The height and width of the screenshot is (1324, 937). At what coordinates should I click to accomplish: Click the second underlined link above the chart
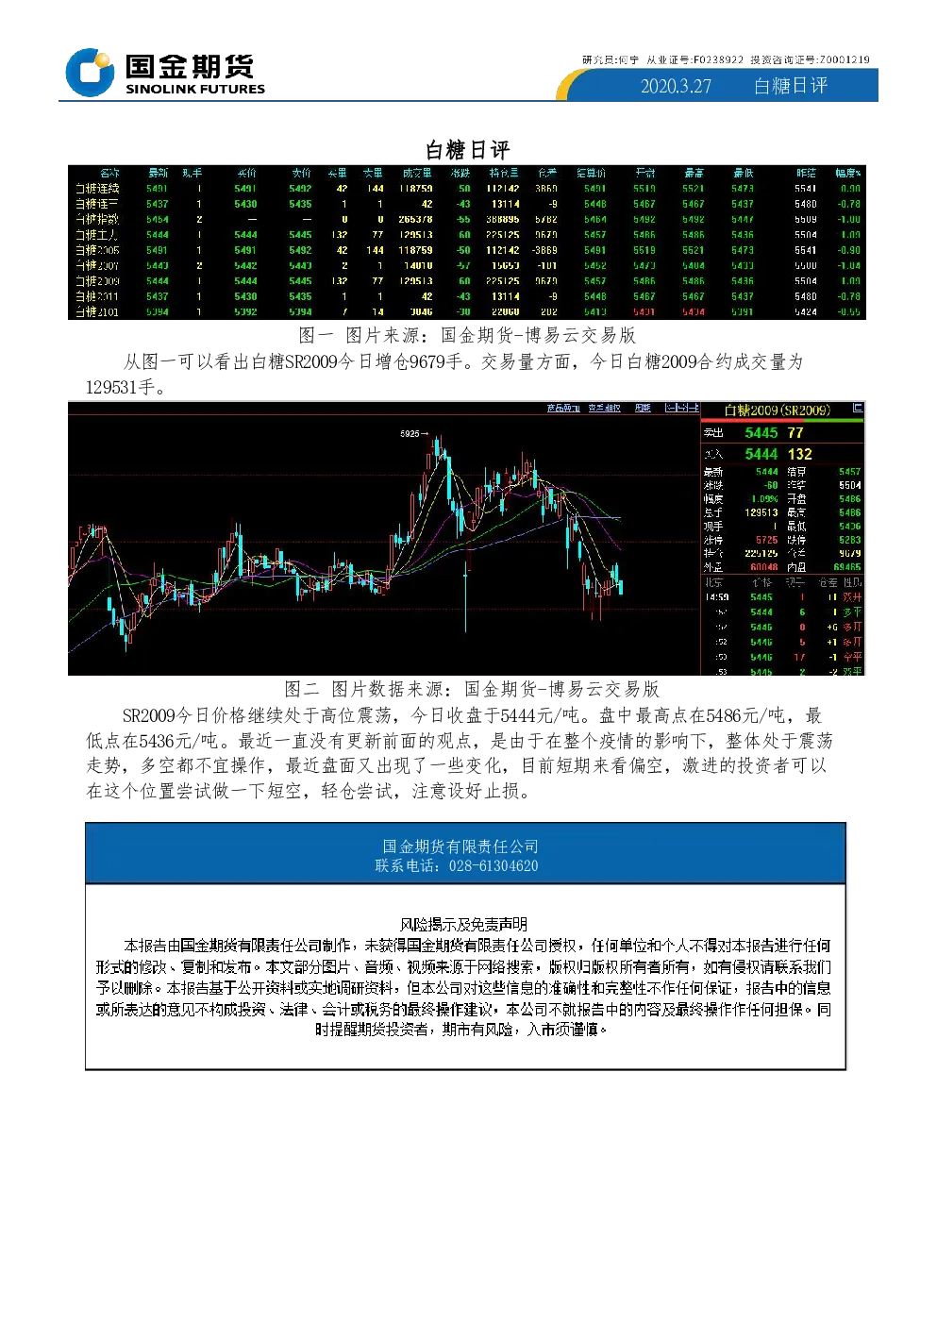(605, 408)
